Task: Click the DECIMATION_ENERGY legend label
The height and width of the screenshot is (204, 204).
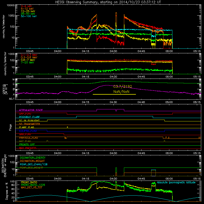Action: coord(33,158)
